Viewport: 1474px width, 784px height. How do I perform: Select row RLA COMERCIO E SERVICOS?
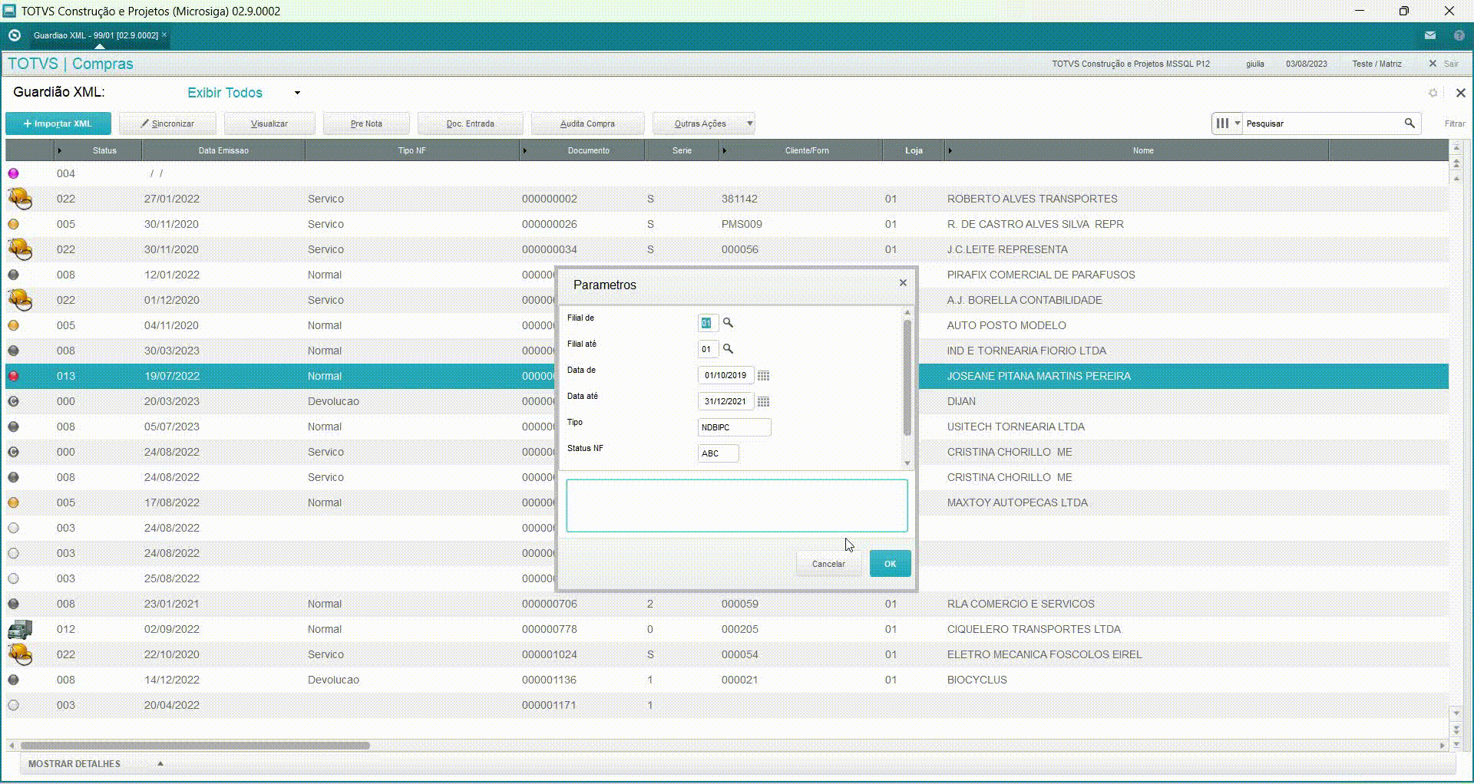pos(727,604)
